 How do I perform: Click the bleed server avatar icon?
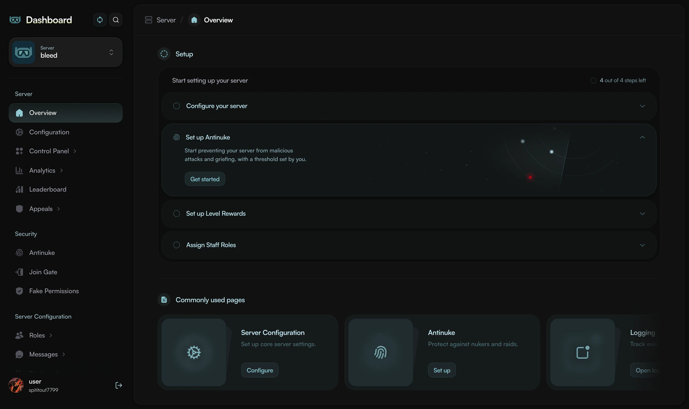(24, 52)
